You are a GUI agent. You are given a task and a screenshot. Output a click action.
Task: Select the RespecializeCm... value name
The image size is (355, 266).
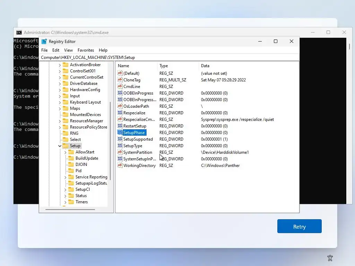[x=139, y=119]
